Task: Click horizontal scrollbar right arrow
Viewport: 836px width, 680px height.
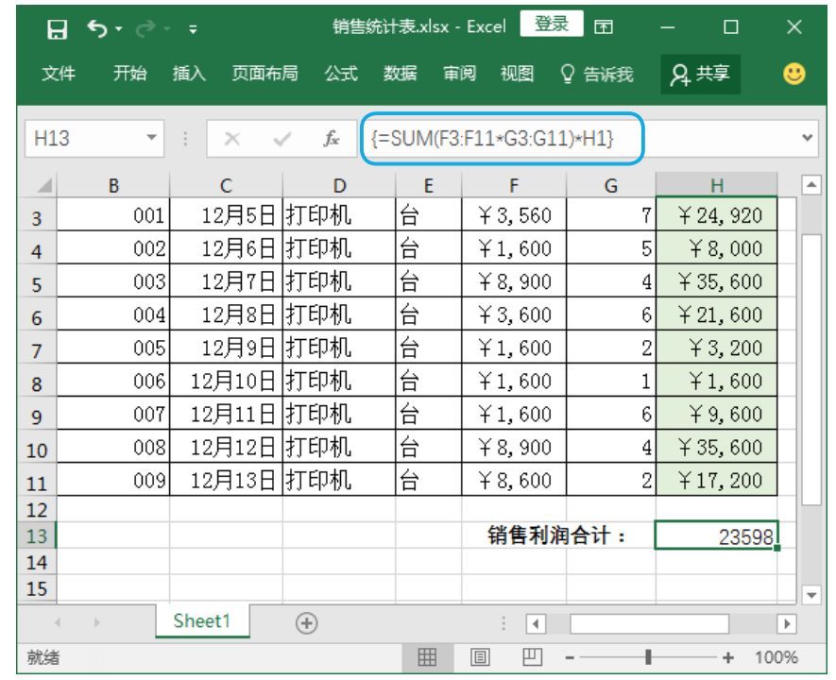Action: click(787, 623)
